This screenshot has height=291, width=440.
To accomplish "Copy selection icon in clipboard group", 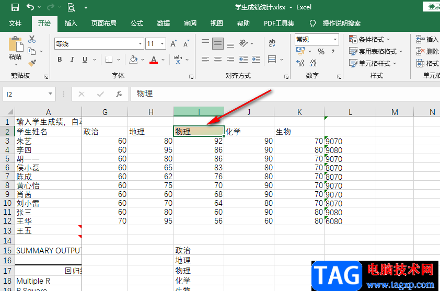I will pyautogui.click(x=32, y=51).
